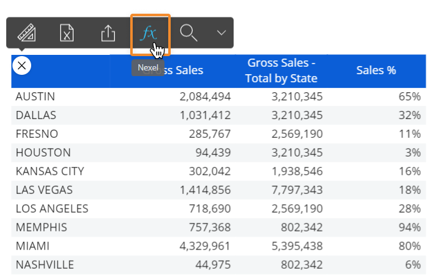Click the magnifying glass search icon
This screenshot has height=275, width=433.
click(x=189, y=33)
